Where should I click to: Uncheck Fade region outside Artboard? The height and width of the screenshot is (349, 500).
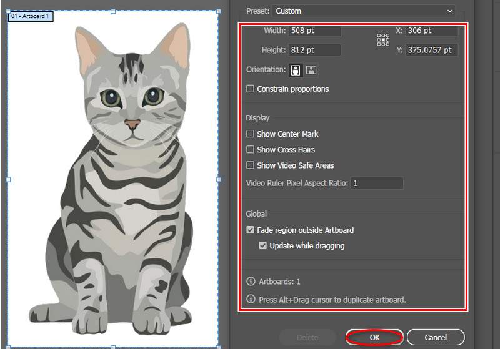tap(251, 230)
